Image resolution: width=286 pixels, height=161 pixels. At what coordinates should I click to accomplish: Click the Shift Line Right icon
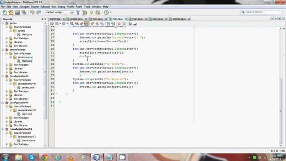click(x=113, y=24)
